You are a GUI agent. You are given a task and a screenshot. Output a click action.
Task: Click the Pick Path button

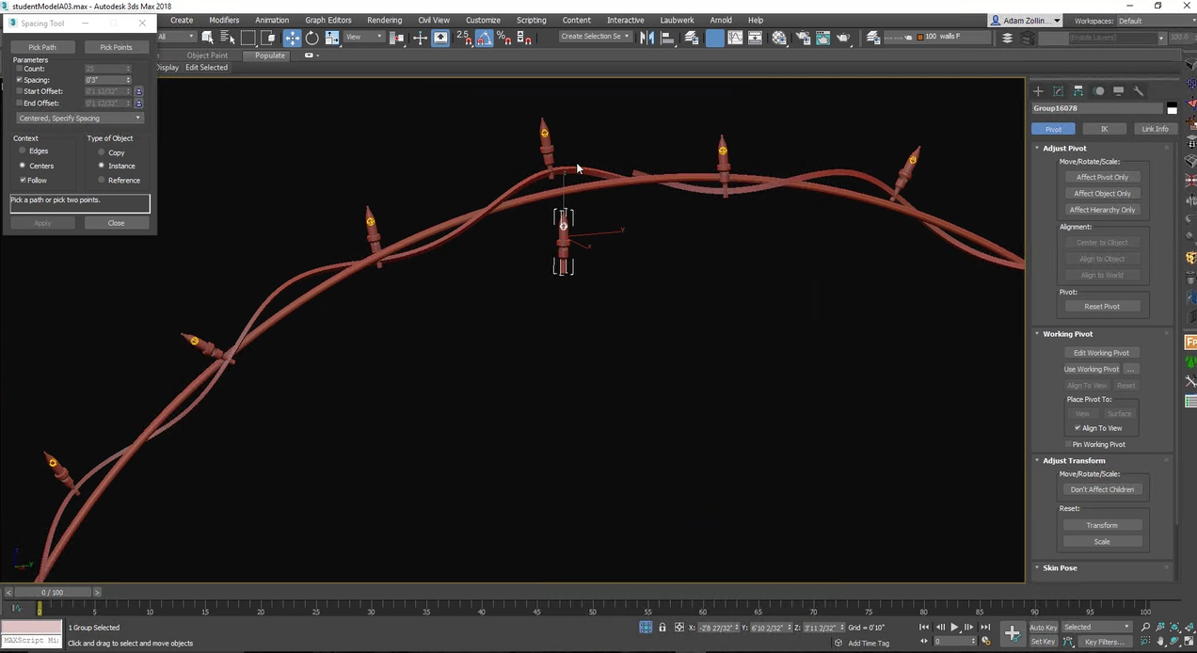pyautogui.click(x=42, y=47)
